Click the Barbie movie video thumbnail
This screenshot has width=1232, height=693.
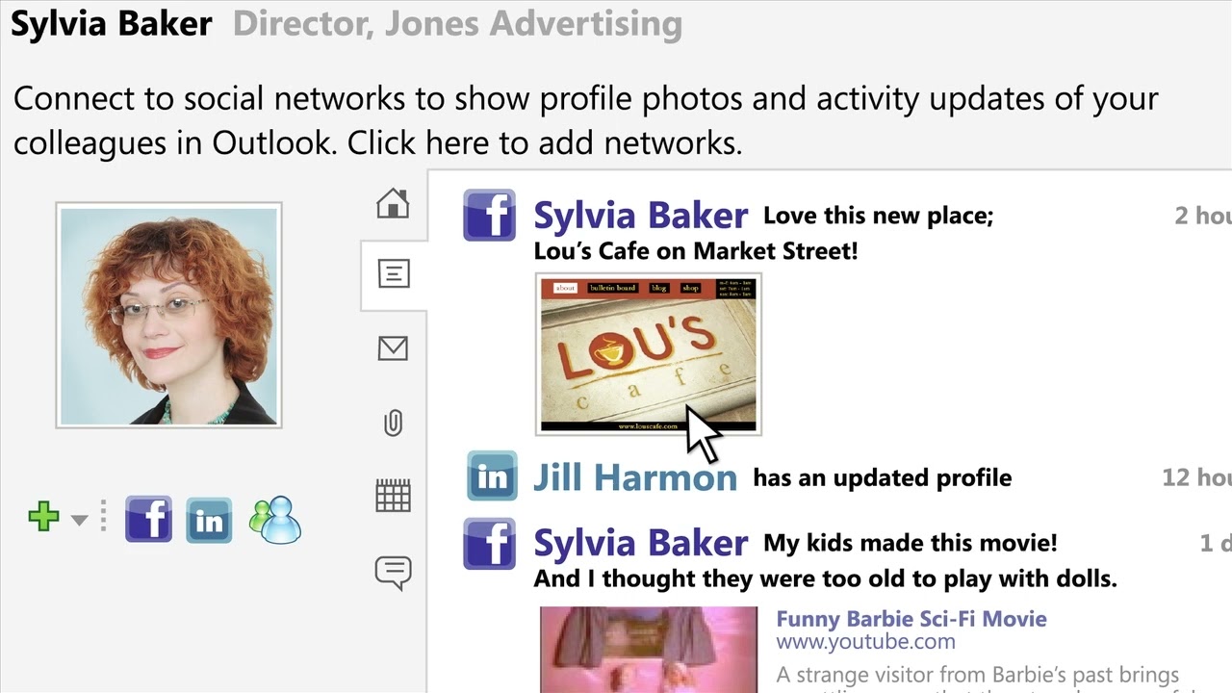point(649,650)
